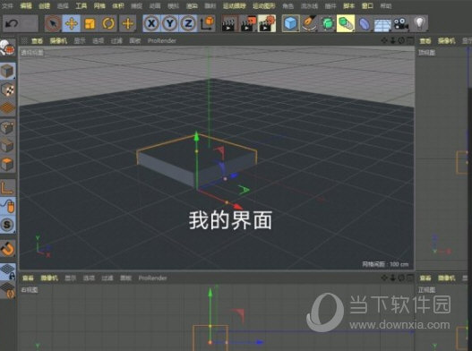472x351 pixels.
Task: Open the 工具 menu
Action: 81,5
